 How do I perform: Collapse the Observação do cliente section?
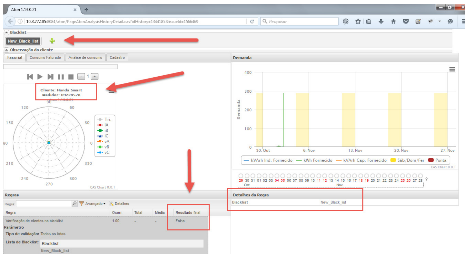coord(6,50)
